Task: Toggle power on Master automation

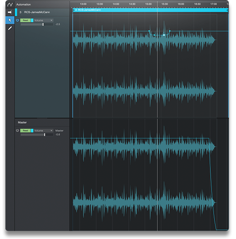Action: [17, 130]
